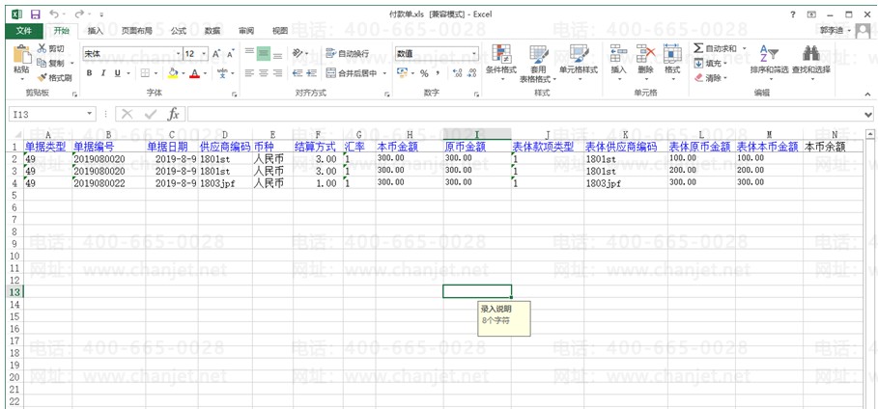Open Cell Styles (单元格样式)
Viewport: 878px width, 409px height.
579,62
